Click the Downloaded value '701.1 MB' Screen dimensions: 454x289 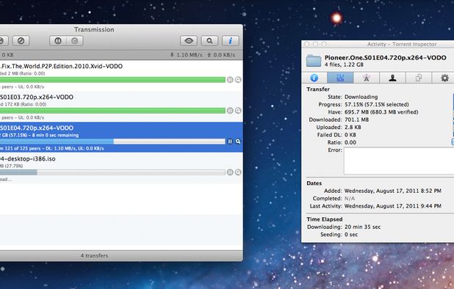tap(357, 120)
